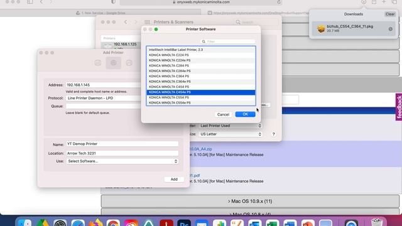
Task: Open the Safari share icon
Action: (374, 2)
